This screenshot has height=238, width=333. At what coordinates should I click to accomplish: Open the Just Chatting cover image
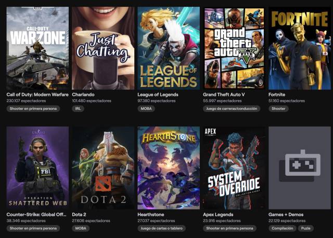point(103,48)
